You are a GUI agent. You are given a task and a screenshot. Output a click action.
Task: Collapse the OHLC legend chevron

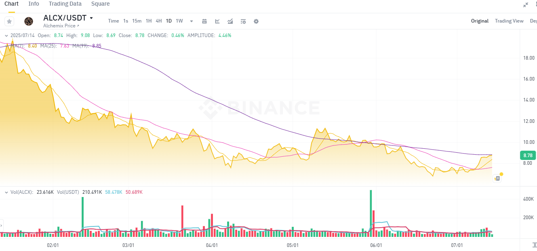coord(6,35)
